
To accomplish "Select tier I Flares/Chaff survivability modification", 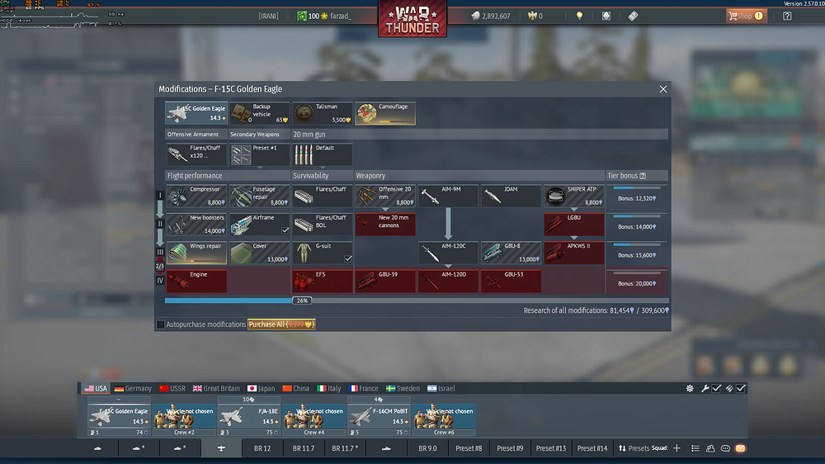I will pos(322,196).
